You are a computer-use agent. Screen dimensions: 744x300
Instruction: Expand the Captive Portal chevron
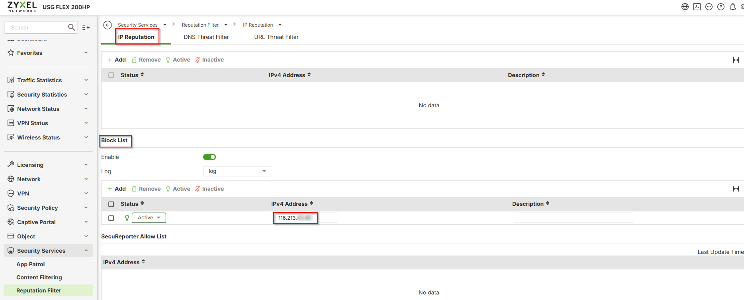(x=86, y=222)
